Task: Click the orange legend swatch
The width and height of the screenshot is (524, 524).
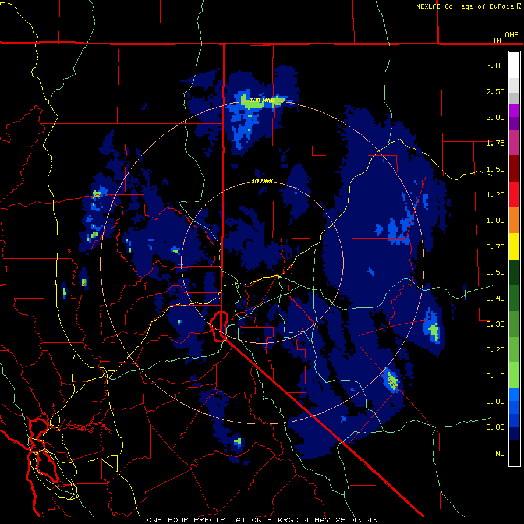Action: (514, 221)
